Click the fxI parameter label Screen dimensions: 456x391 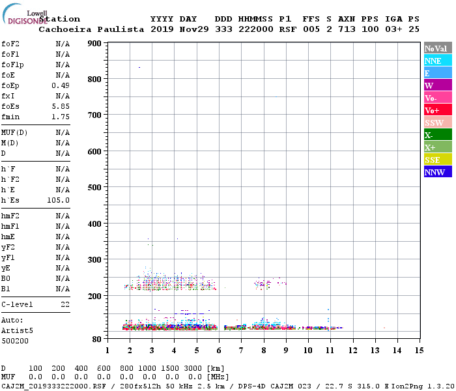[x=8, y=96]
